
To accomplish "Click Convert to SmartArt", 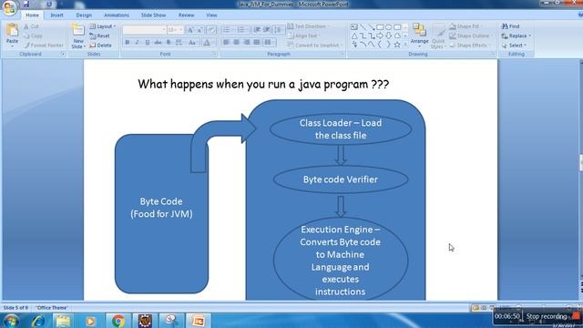I will point(314,46).
